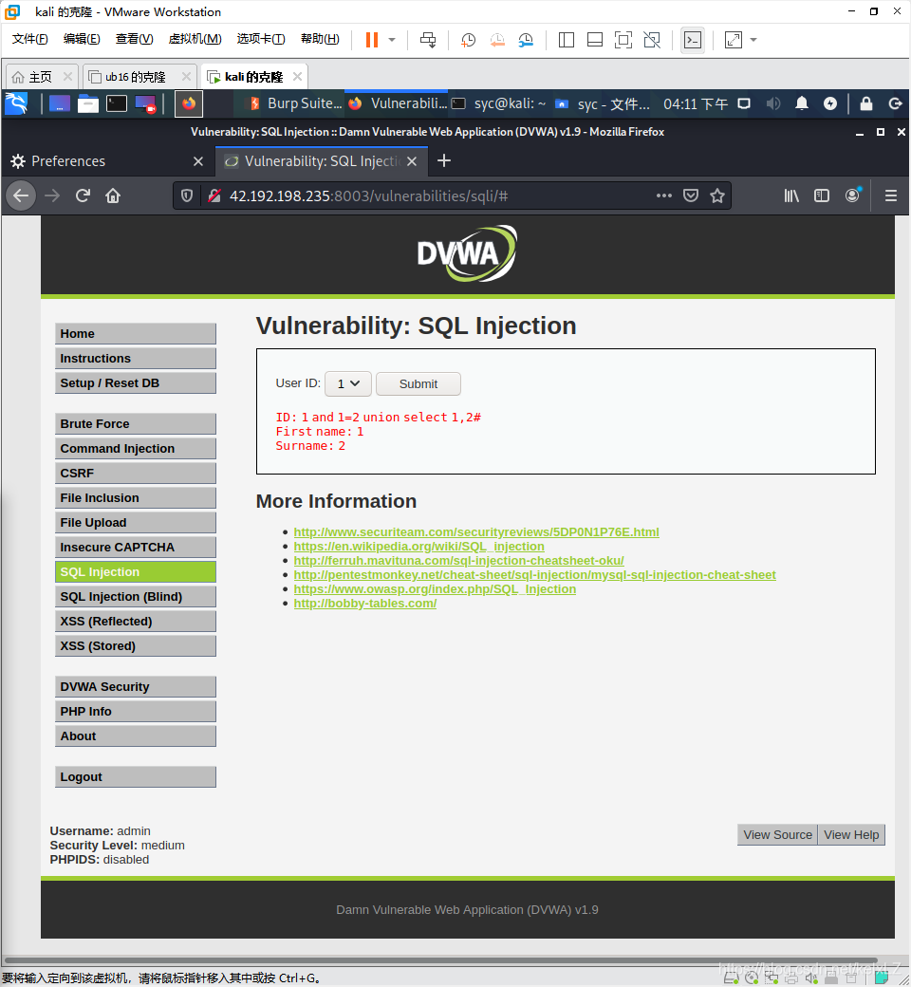Open the pentestmonkey cheat sheet link
Image resolution: width=911 pixels, height=987 pixels.
click(534, 575)
